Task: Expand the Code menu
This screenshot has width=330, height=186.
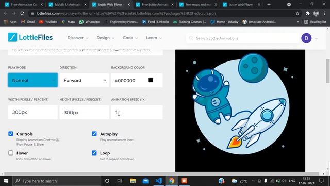Action: (x=130, y=38)
